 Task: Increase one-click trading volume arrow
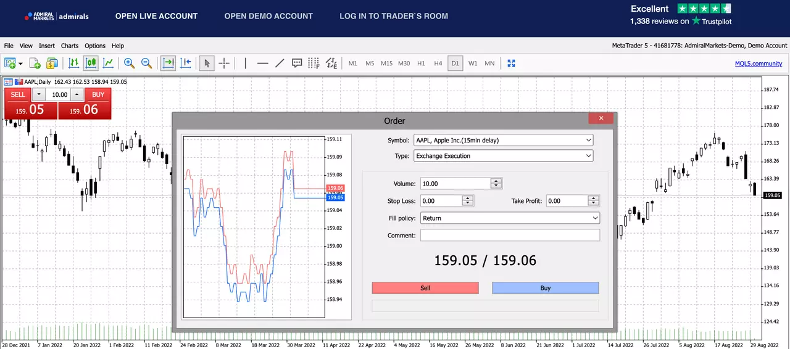77,94
